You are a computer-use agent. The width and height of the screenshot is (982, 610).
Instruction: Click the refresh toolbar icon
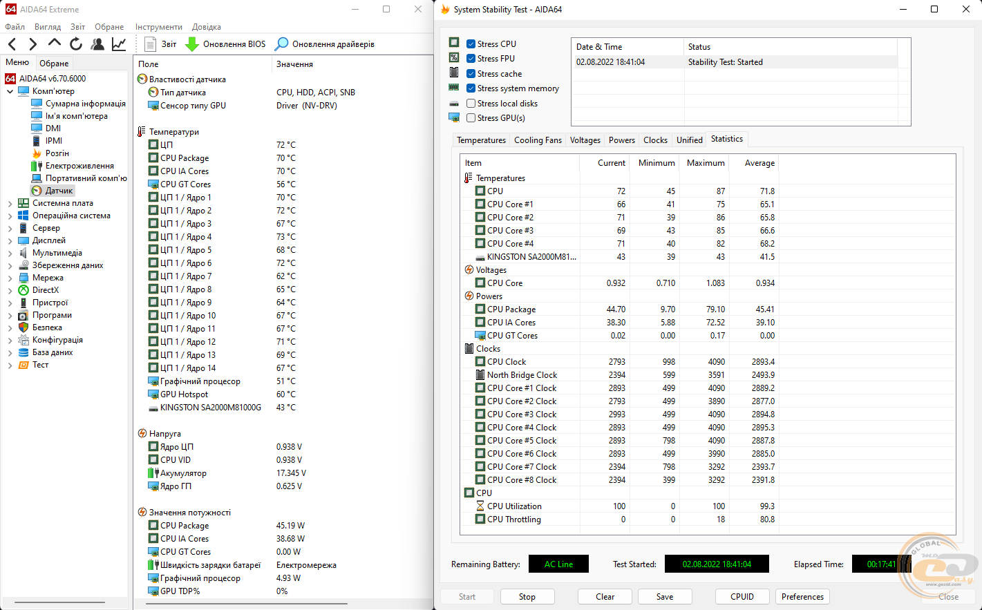(x=76, y=44)
